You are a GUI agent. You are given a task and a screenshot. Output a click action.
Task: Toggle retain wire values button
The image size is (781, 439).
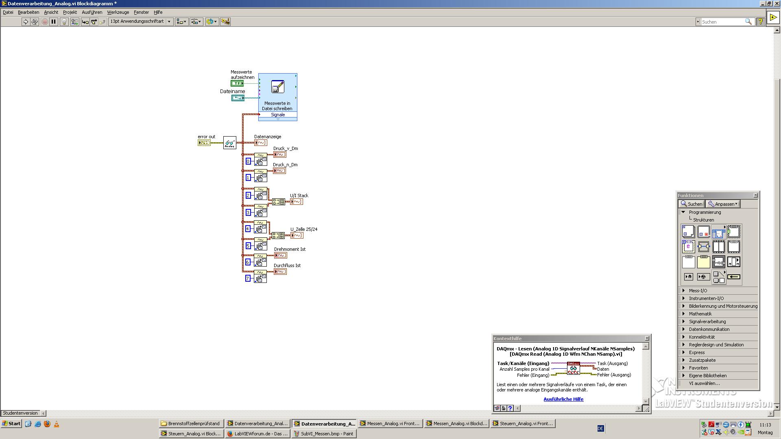tap(74, 22)
